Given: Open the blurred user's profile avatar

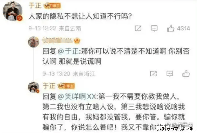Looking at the screenshot, I should 33,42.
